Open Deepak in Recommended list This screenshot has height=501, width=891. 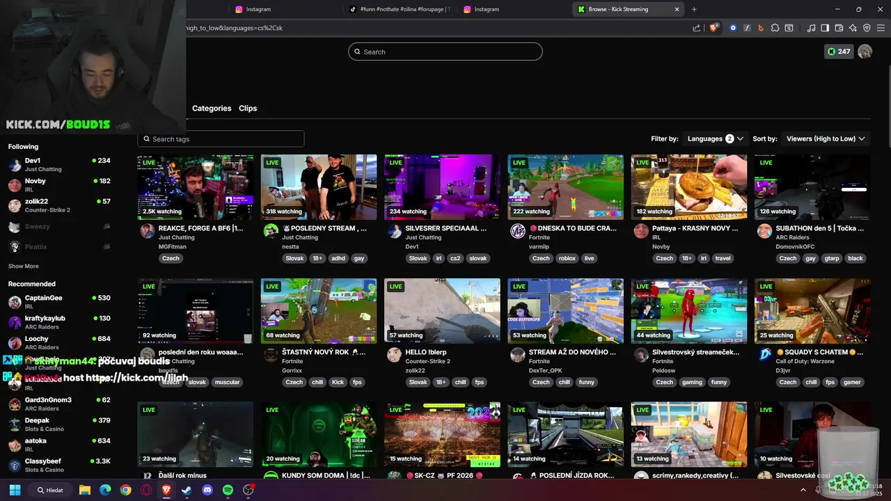tap(60, 424)
